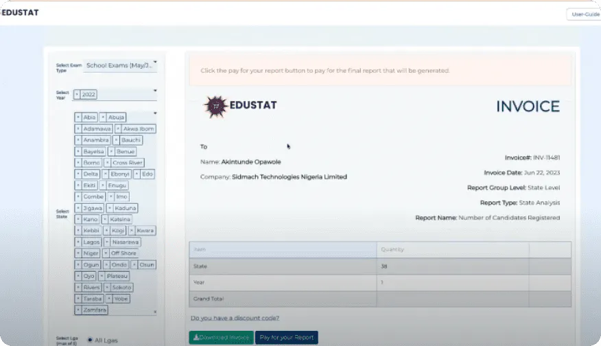Image resolution: width=601 pixels, height=346 pixels.
Task: Remove the Yobe state tag
Action: tap(109, 299)
